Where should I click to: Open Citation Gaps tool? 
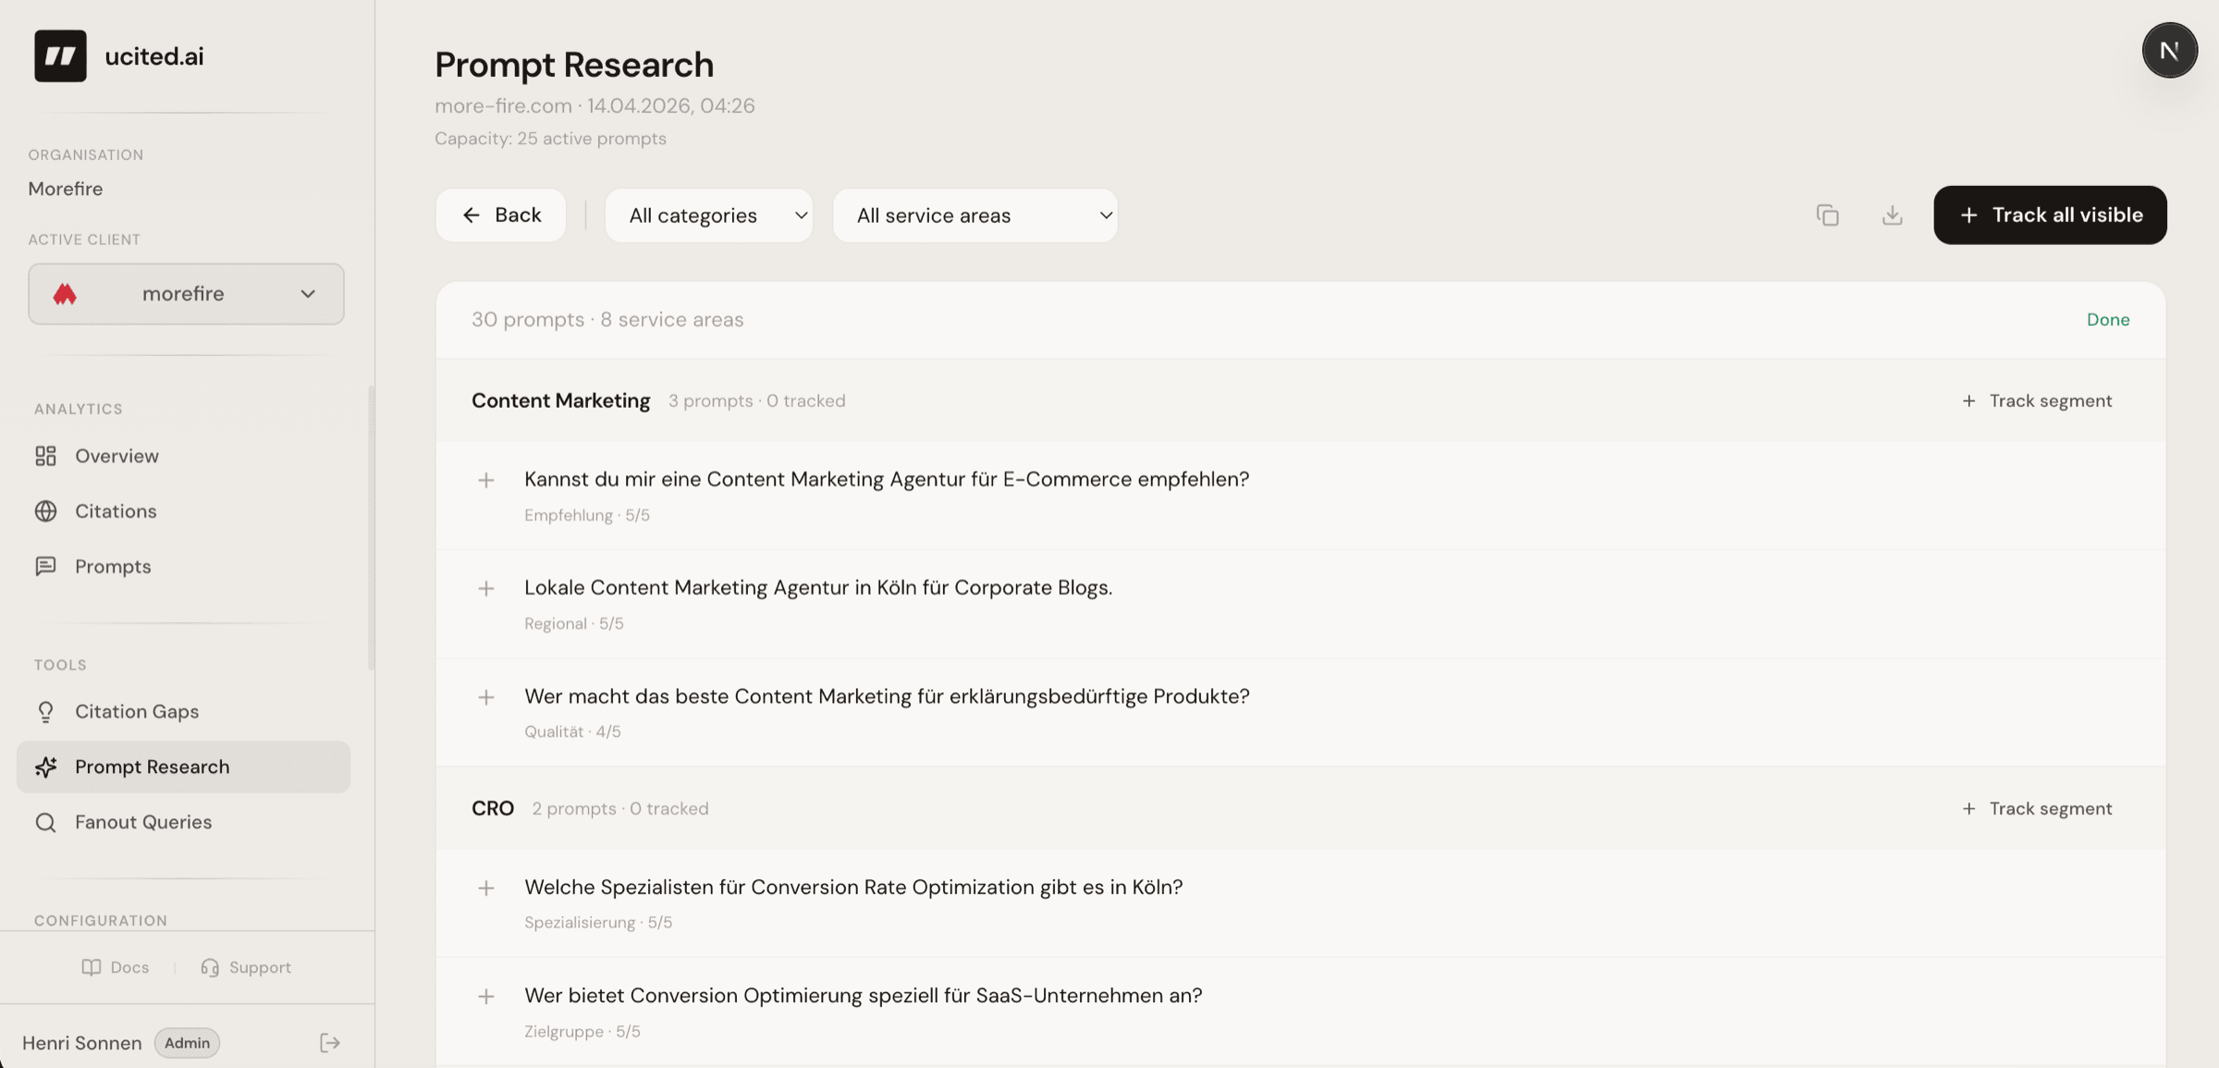pyautogui.click(x=183, y=711)
